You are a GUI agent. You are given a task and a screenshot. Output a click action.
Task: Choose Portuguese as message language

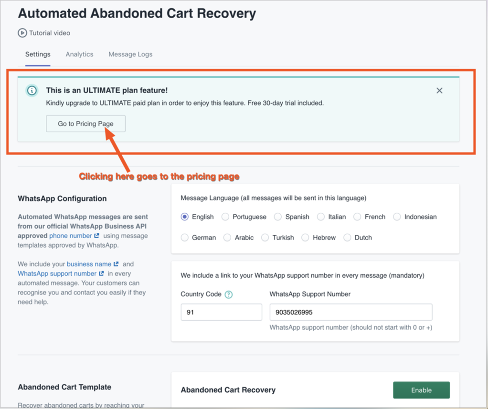(x=225, y=217)
